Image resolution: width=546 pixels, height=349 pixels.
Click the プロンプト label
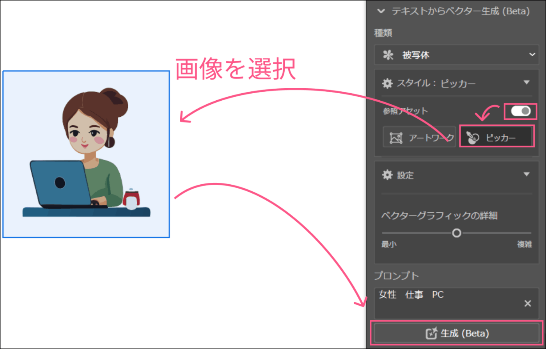pos(397,276)
